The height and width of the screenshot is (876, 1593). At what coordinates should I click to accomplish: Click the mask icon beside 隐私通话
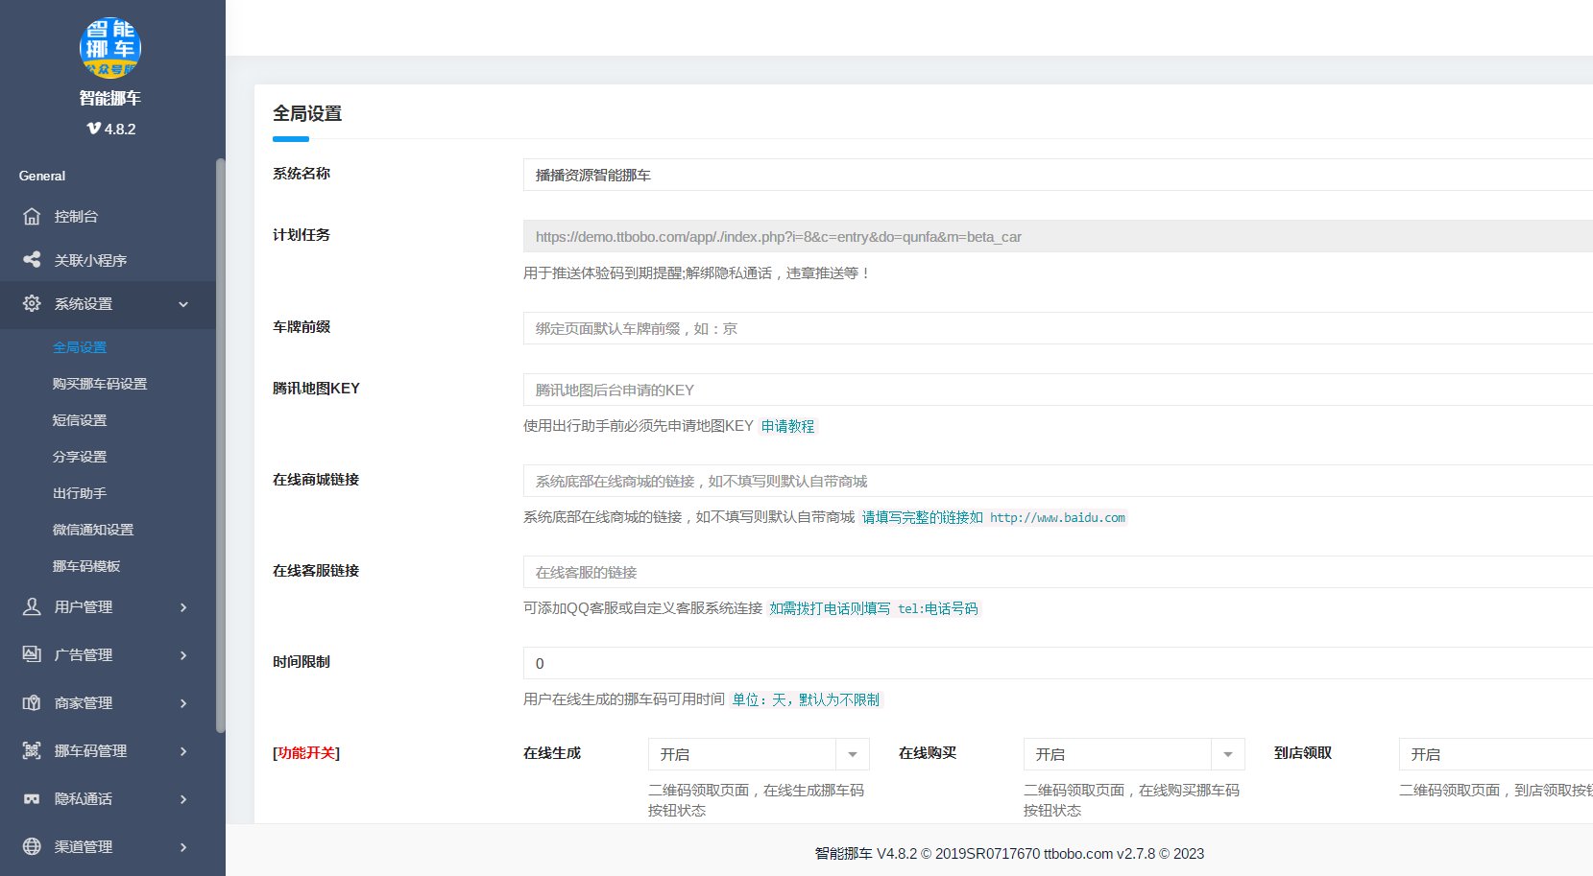tap(32, 798)
